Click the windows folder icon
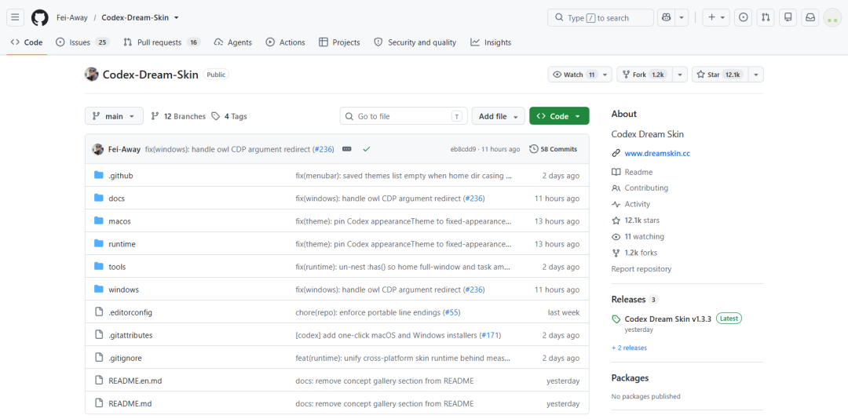Viewport: 848px width, 419px height. pos(98,289)
